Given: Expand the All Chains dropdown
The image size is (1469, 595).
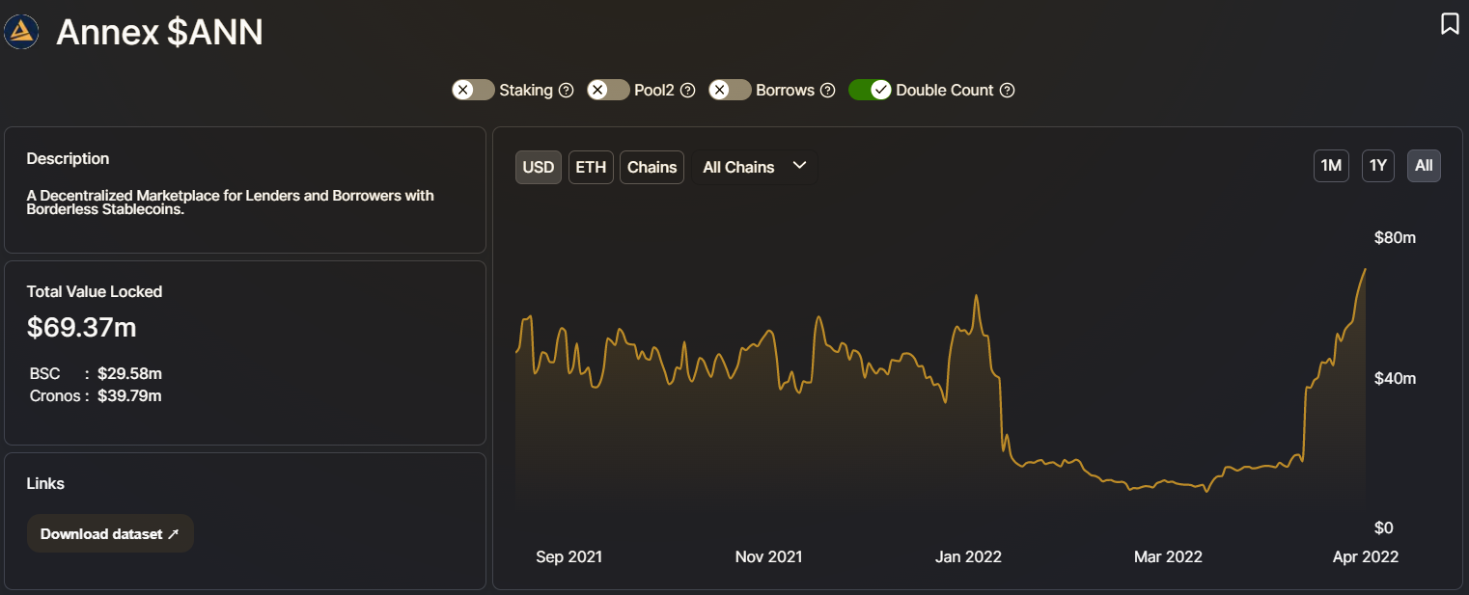Looking at the screenshot, I should coord(755,167).
